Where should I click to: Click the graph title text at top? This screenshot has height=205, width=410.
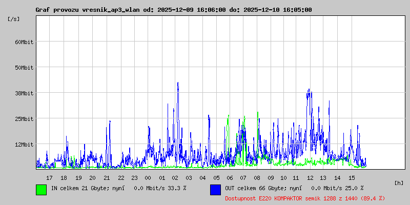pyautogui.click(x=173, y=10)
